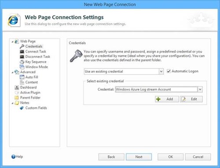Viewport: 220px width, 168px height.
Task: Select Credentials in the settings tree
Action: coord(34,46)
